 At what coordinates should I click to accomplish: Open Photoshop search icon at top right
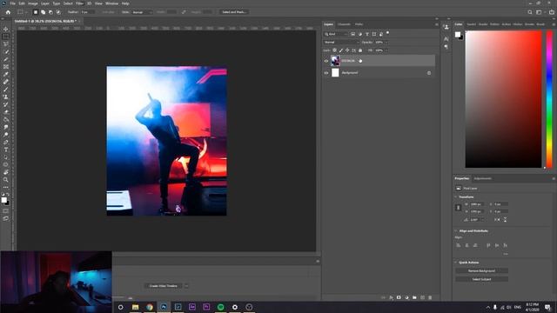(x=530, y=12)
